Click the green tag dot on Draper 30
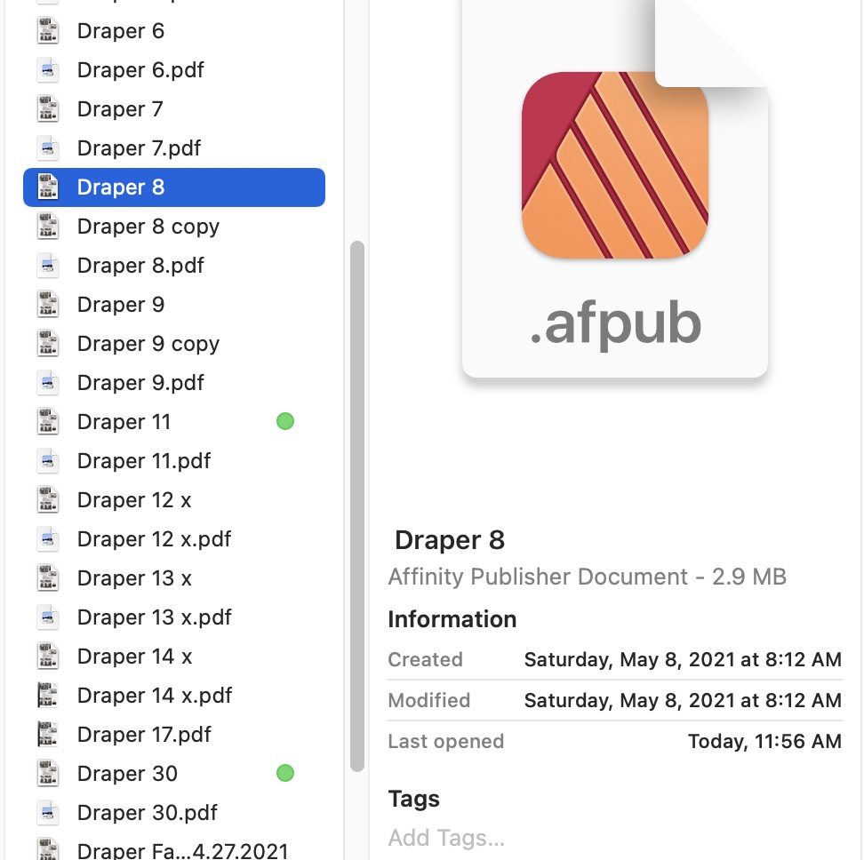864x860 pixels. pos(284,774)
